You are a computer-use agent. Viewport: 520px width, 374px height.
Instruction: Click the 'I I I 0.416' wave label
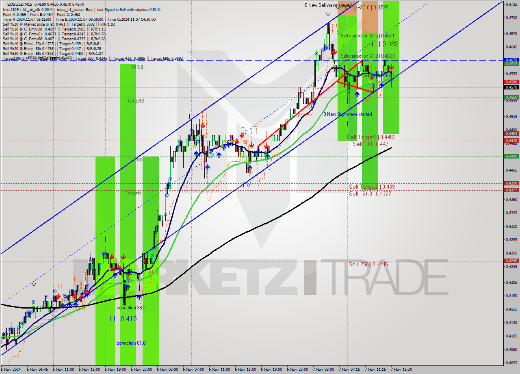coord(123,319)
